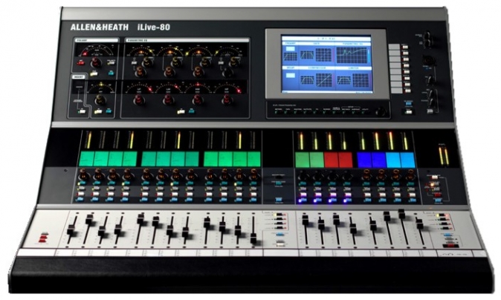Select the third EQ band red gain knob
501x300 pixels.
click(198, 100)
